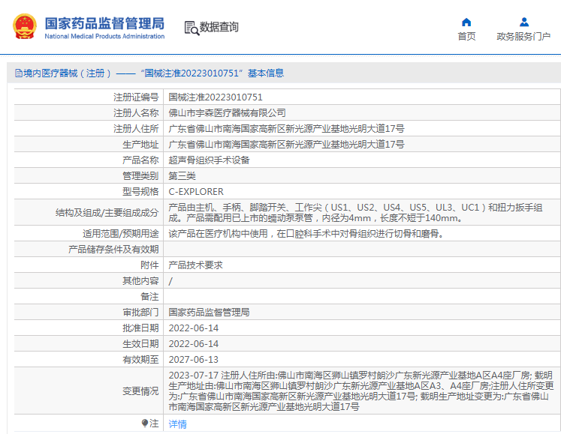The image size is (561, 434).
Task: Click the 首页 house icon
Action: click(466, 22)
